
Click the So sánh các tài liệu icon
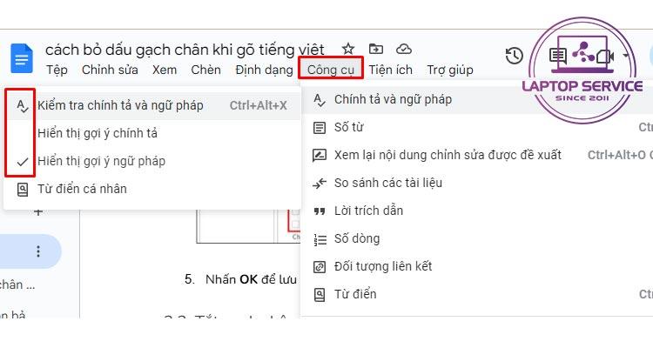(x=320, y=183)
